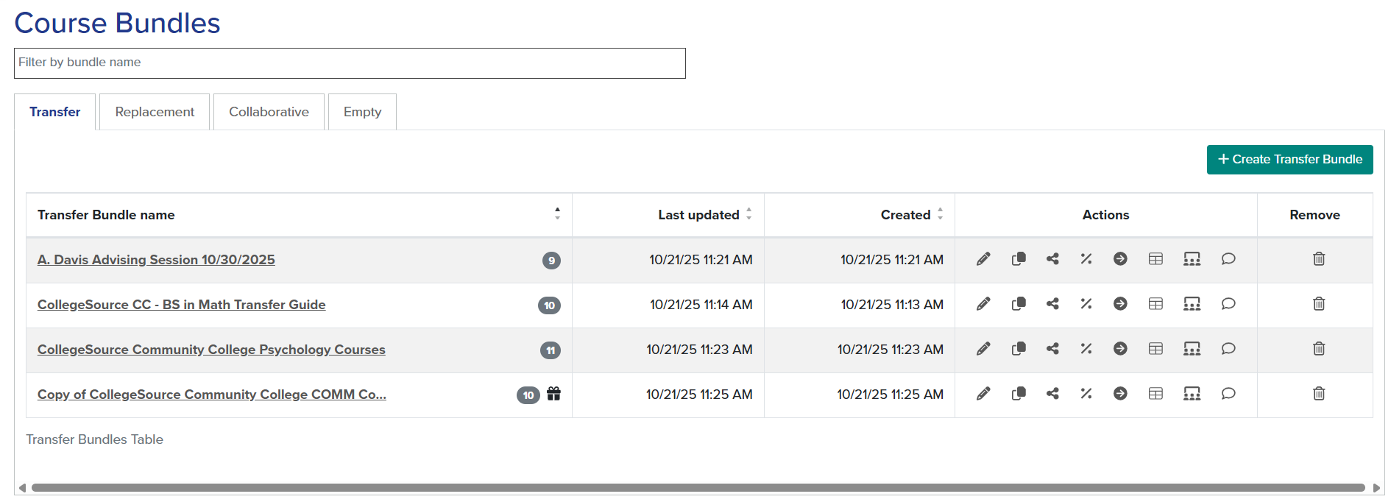Sort by Transfer Bundle name column arrows
This screenshot has height=502, width=1391.
(557, 213)
